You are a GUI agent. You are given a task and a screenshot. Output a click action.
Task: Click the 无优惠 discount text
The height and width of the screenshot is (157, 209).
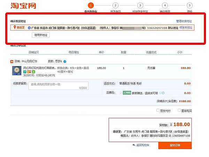click(x=151, y=68)
